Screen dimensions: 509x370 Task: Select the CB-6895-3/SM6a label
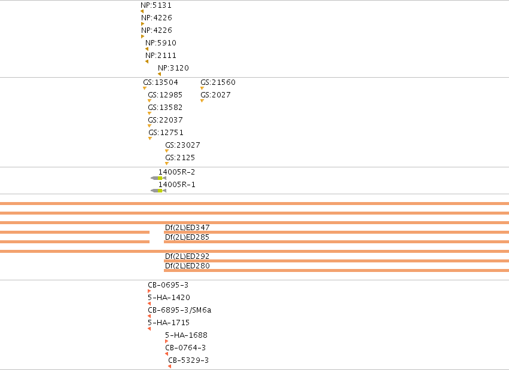(x=179, y=310)
